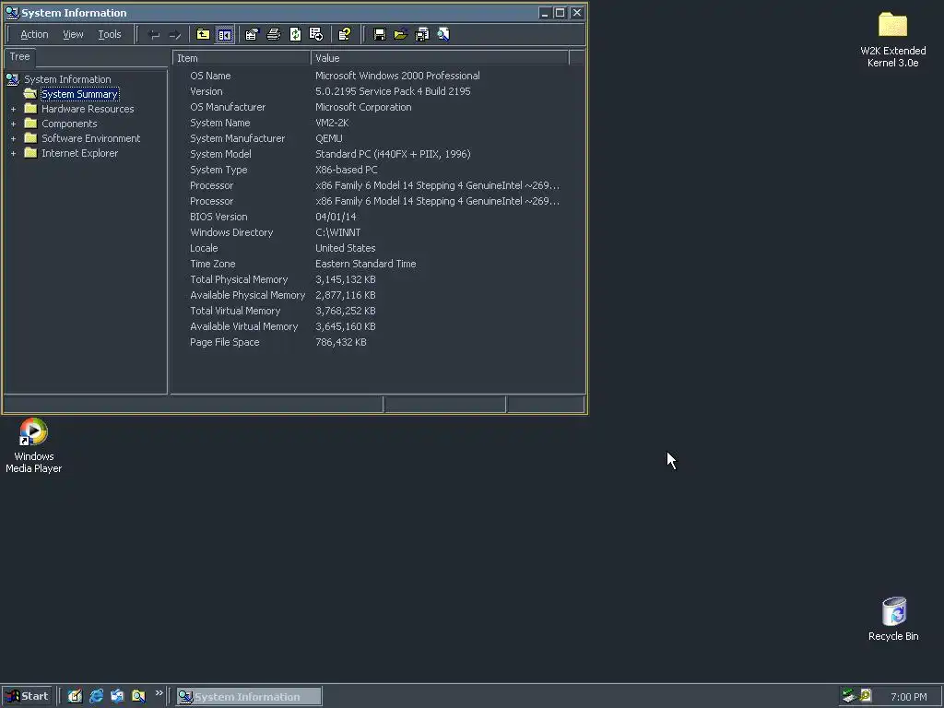The width and height of the screenshot is (944, 708).
Task: Expand the Hardware Resources node
Action: coord(13,109)
